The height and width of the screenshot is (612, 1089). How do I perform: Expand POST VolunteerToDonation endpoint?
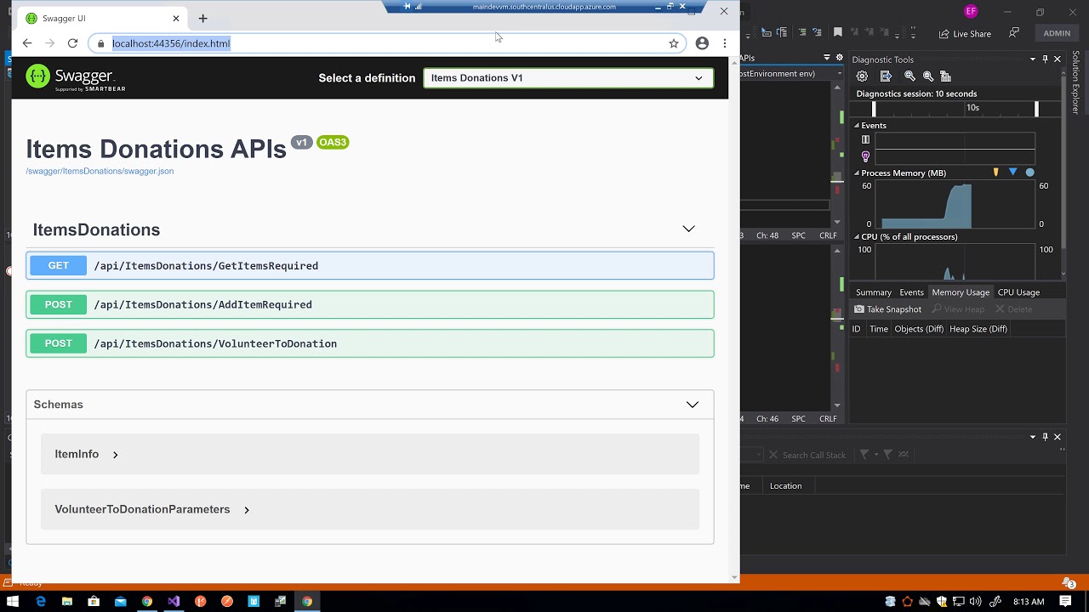click(x=370, y=343)
